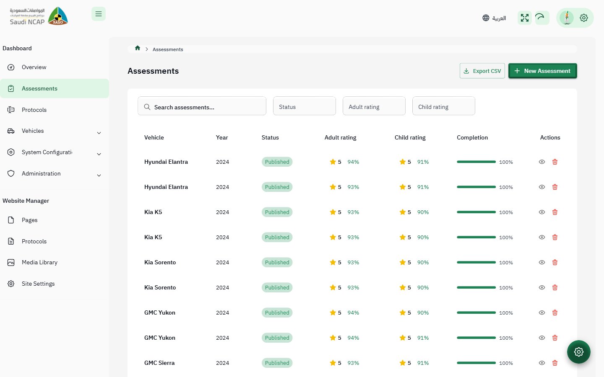
Task: Click the Saudi NCAP logo
Action: pyautogui.click(x=39, y=16)
